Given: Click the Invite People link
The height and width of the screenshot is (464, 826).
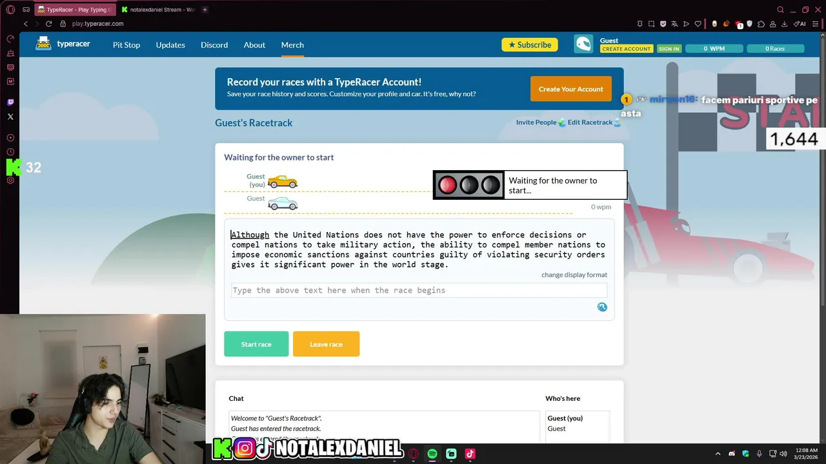Looking at the screenshot, I should pos(536,122).
